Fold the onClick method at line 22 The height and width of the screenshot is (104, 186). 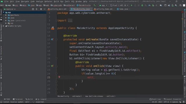pos(56,66)
